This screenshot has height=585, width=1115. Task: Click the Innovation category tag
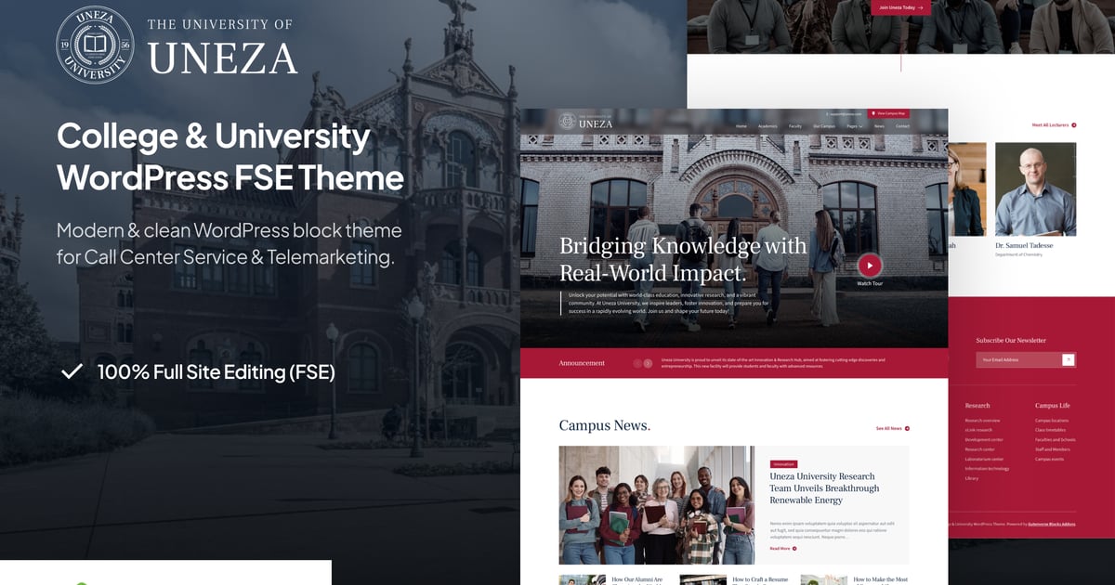pos(783,463)
